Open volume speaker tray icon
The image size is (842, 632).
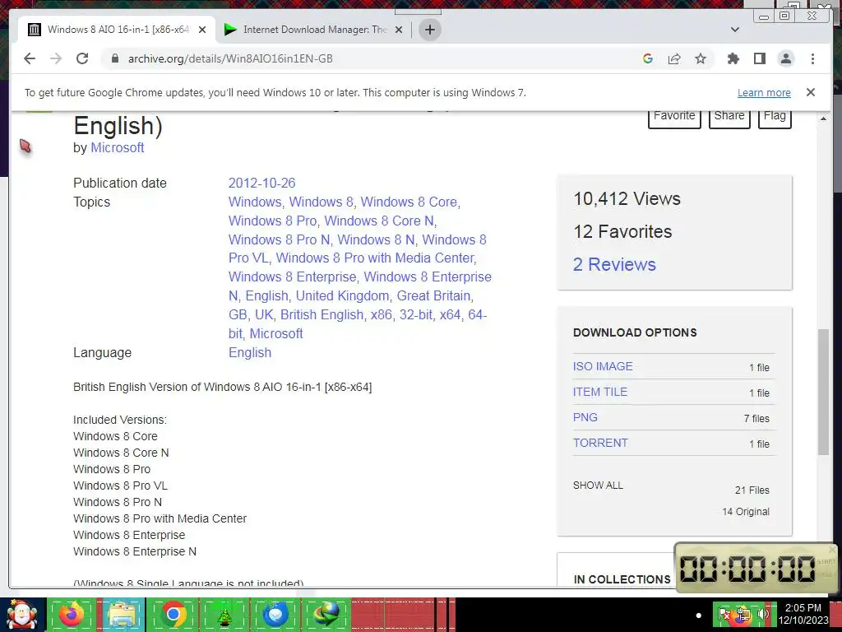pos(762,614)
